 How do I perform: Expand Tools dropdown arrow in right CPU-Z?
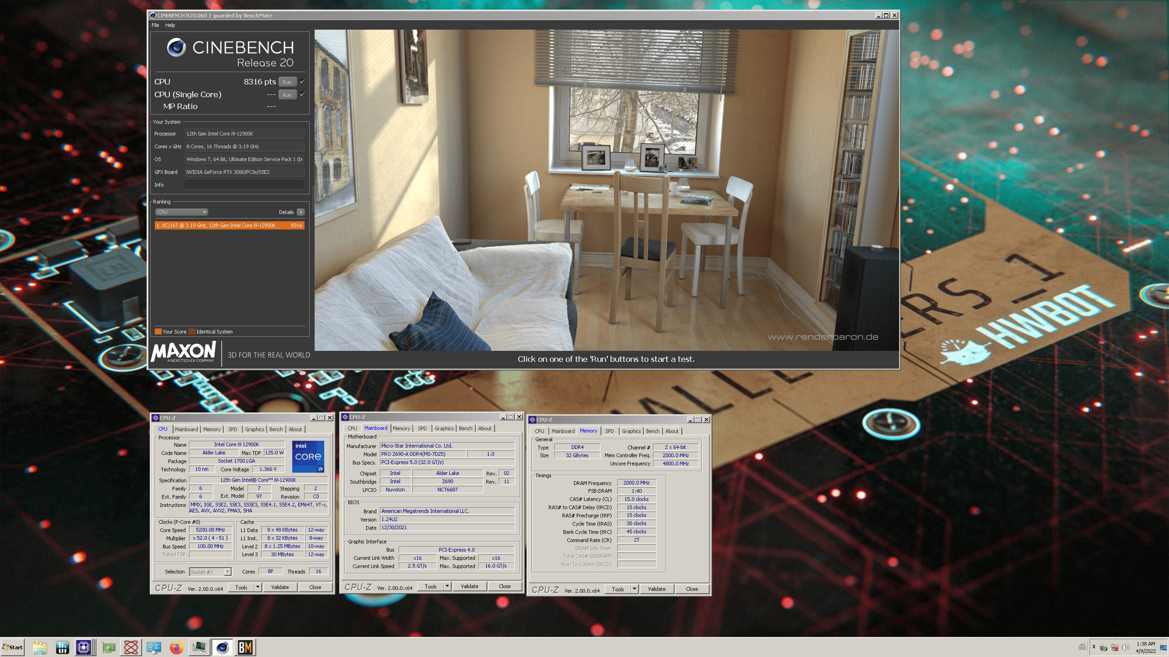point(635,589)
